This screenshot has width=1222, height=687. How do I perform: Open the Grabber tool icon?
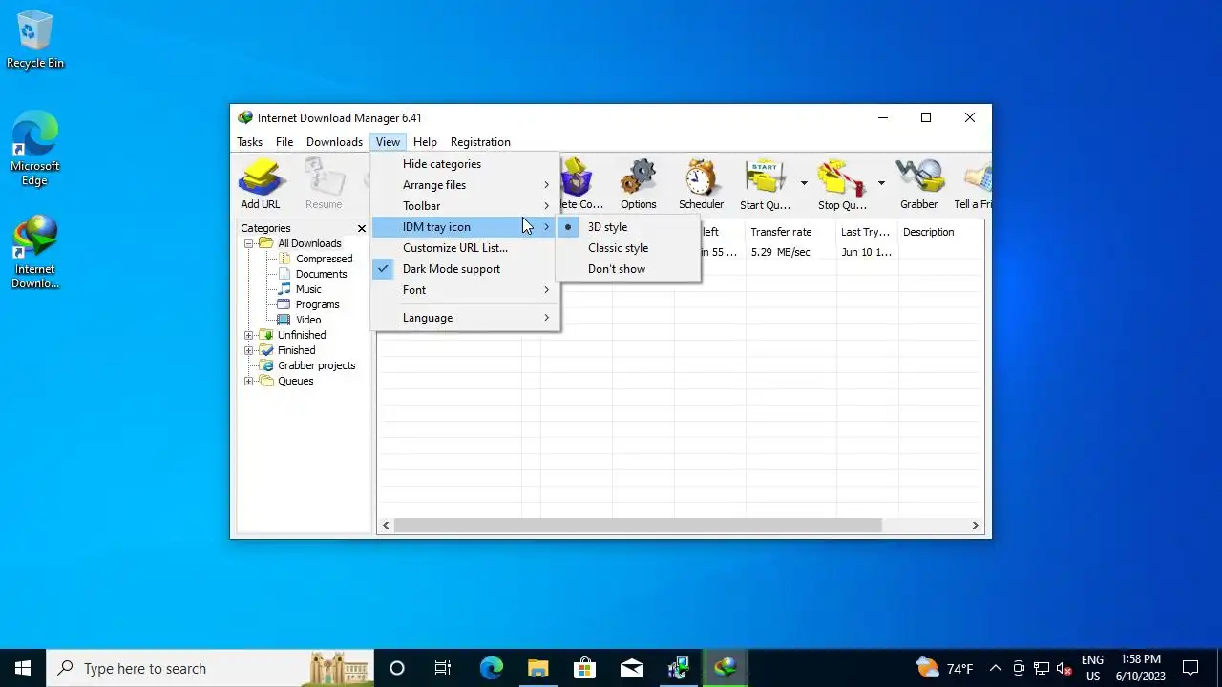tap(918, 184)
